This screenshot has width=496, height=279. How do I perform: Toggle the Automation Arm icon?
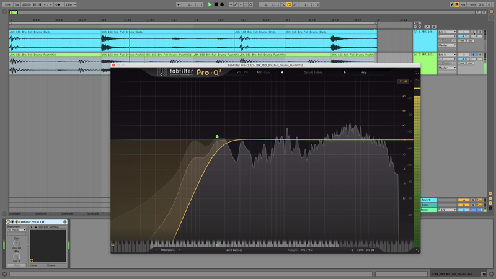click(236, 4)
